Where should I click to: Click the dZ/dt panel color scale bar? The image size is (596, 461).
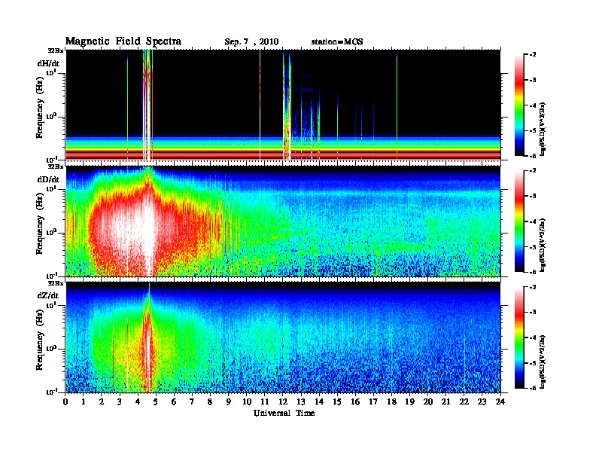pyautogui.click(x=519, y=337)
